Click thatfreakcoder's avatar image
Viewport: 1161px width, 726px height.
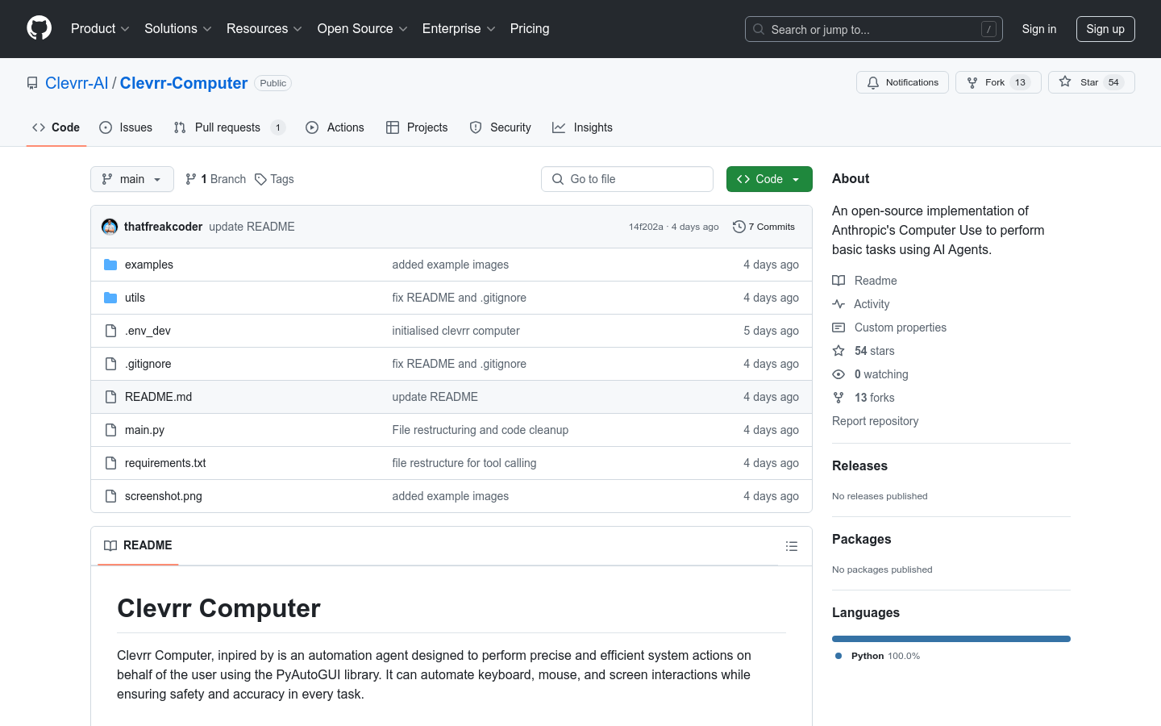[110, 227]
